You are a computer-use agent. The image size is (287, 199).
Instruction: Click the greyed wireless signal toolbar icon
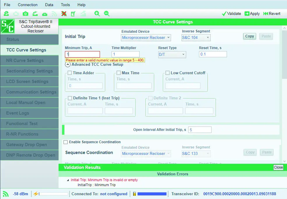[54, 13]
